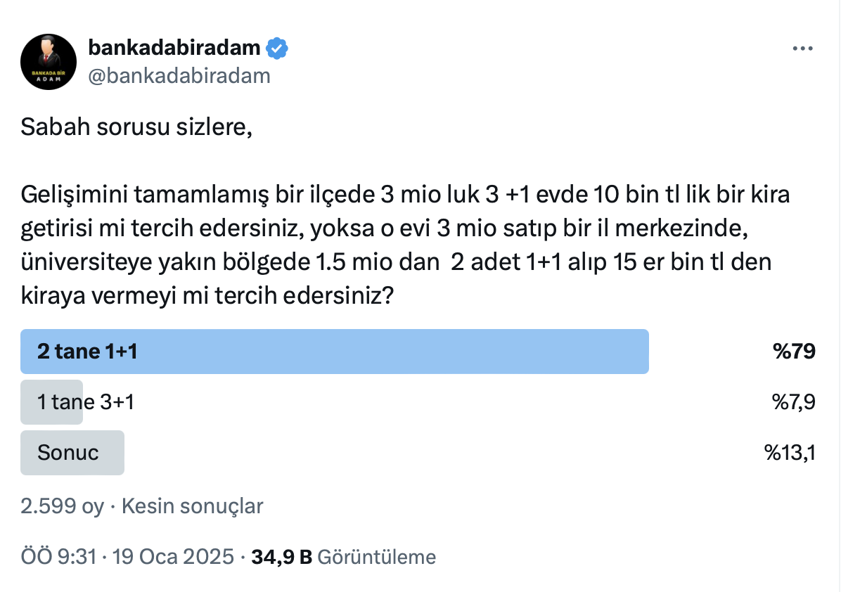Click the "Kesin sonuçlar" label
Viewport: 841px width, 592px height.
[x=193, y=506]
